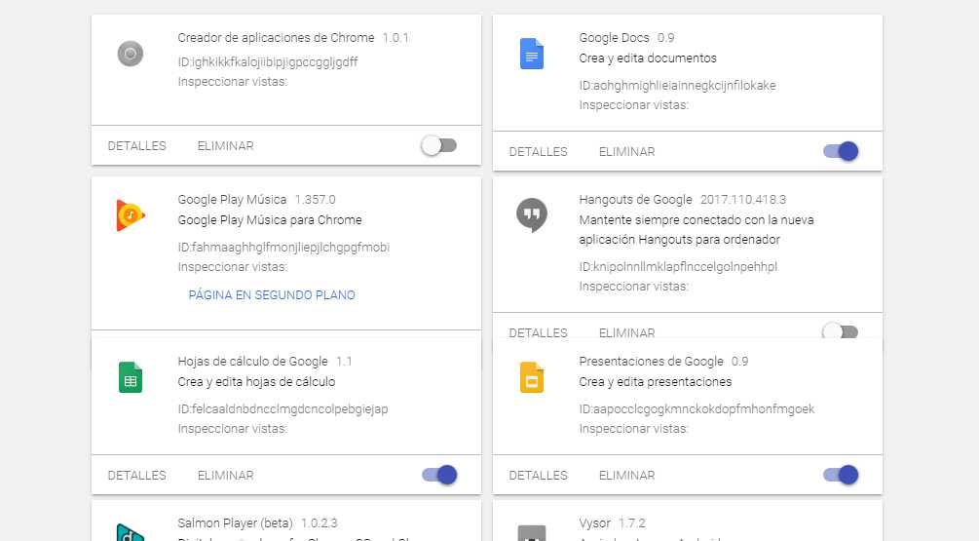Click the Vysor app icon

531,532
